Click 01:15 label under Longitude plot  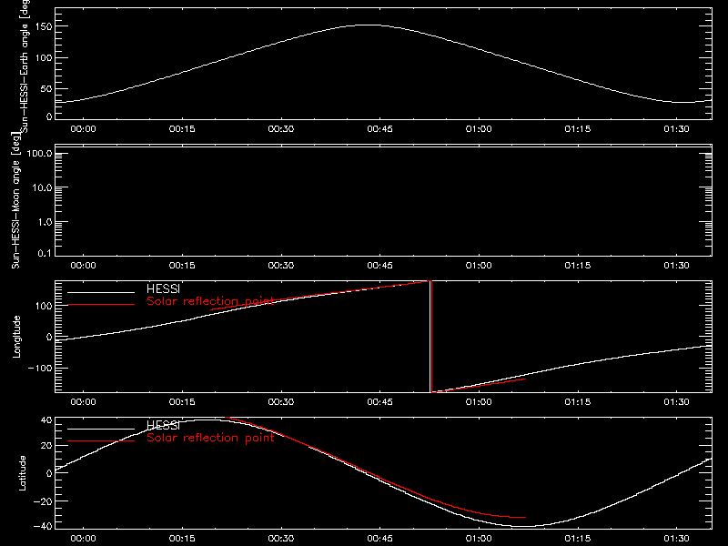[578, 401]
